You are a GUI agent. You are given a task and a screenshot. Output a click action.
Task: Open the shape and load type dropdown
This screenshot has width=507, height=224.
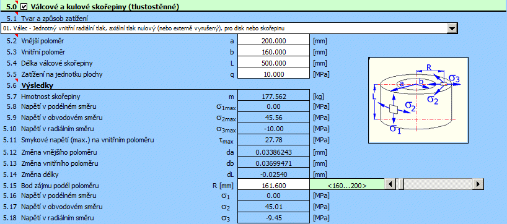[x=452, y=28]
